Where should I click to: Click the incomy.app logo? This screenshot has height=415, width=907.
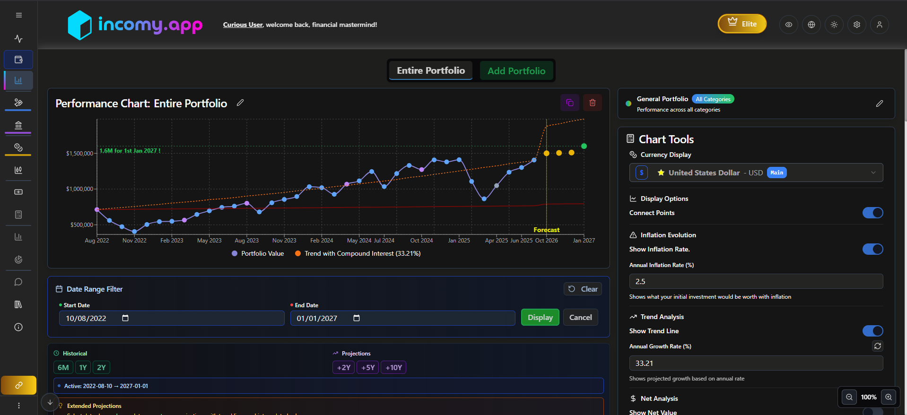coord(135,25)
